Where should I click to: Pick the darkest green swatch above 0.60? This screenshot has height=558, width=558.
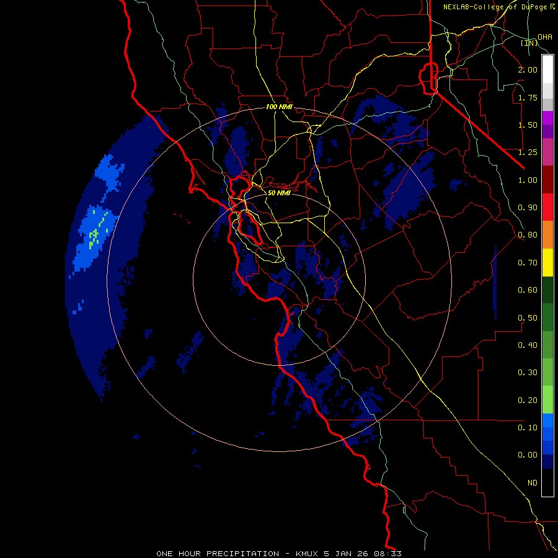(x=547, y=290)
